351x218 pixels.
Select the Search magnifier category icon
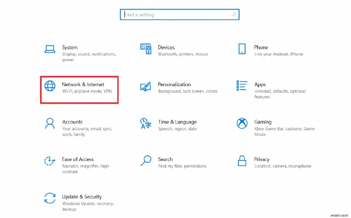146,161
